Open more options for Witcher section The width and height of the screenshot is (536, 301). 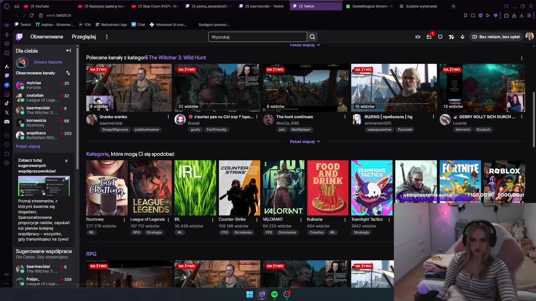pos(521,58)
